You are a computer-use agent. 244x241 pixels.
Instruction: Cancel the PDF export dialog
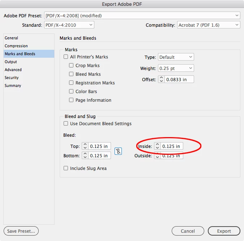coord(188,231)
